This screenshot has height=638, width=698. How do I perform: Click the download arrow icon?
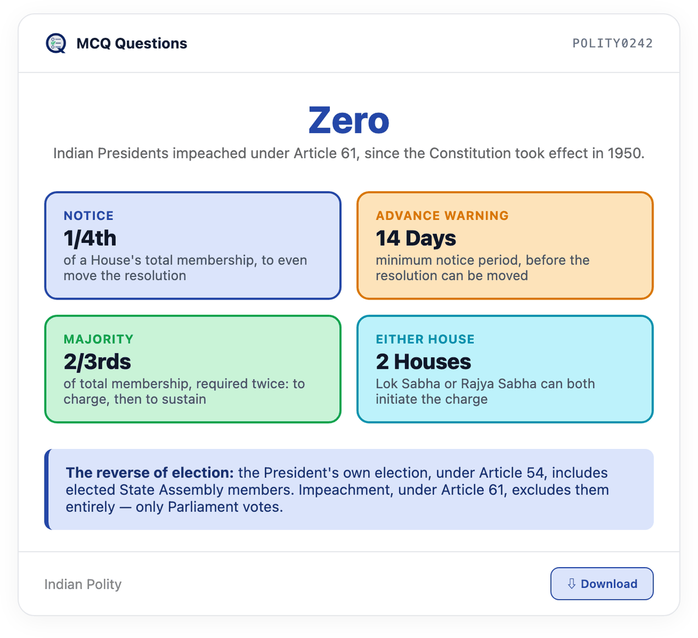(x=572, y=584)
